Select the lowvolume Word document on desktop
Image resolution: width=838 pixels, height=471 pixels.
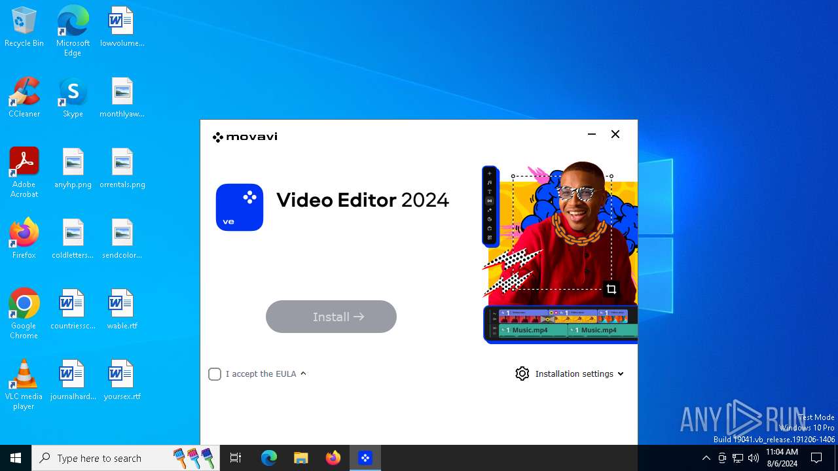(122, 27)
